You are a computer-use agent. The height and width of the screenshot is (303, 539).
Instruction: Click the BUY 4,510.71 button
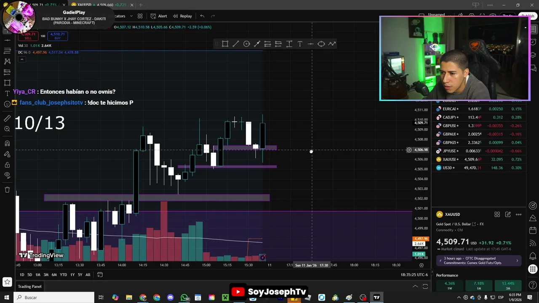tap(57, 36)
